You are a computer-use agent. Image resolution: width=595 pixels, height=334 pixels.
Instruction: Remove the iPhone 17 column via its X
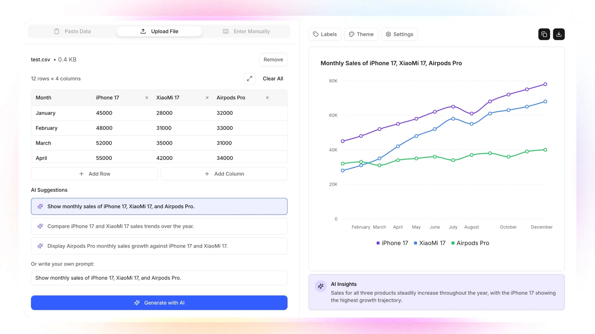(146, 97)
